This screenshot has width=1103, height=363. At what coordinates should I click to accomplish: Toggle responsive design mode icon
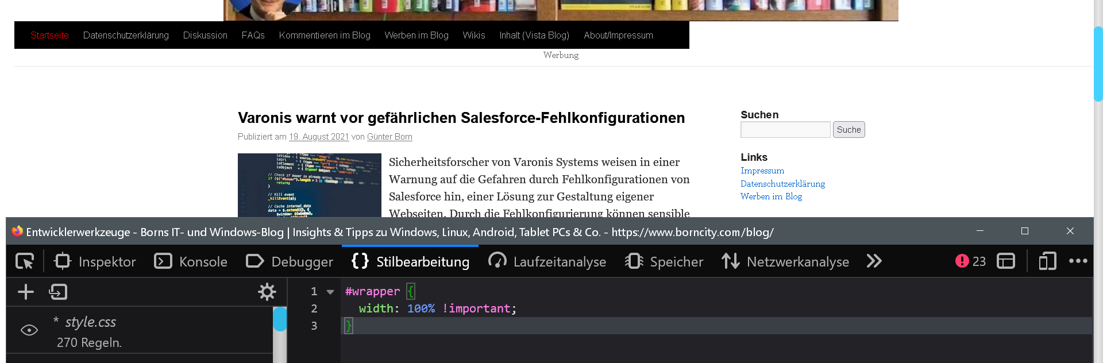pyautogui.click(x=1047, y=261)
